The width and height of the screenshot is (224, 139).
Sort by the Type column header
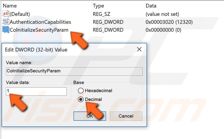98,6
